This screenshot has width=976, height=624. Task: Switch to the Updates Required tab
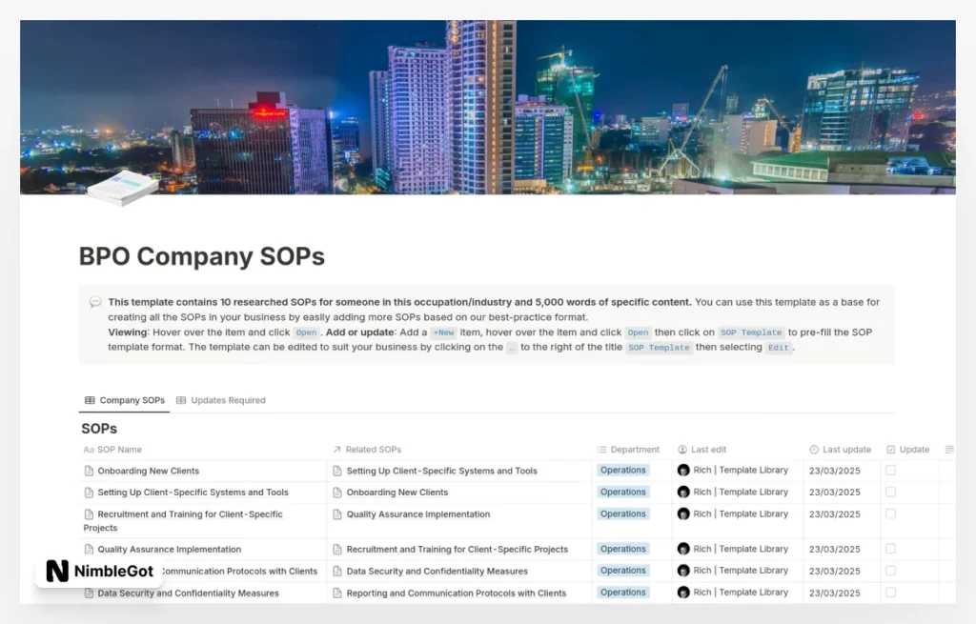pos(221,400)
